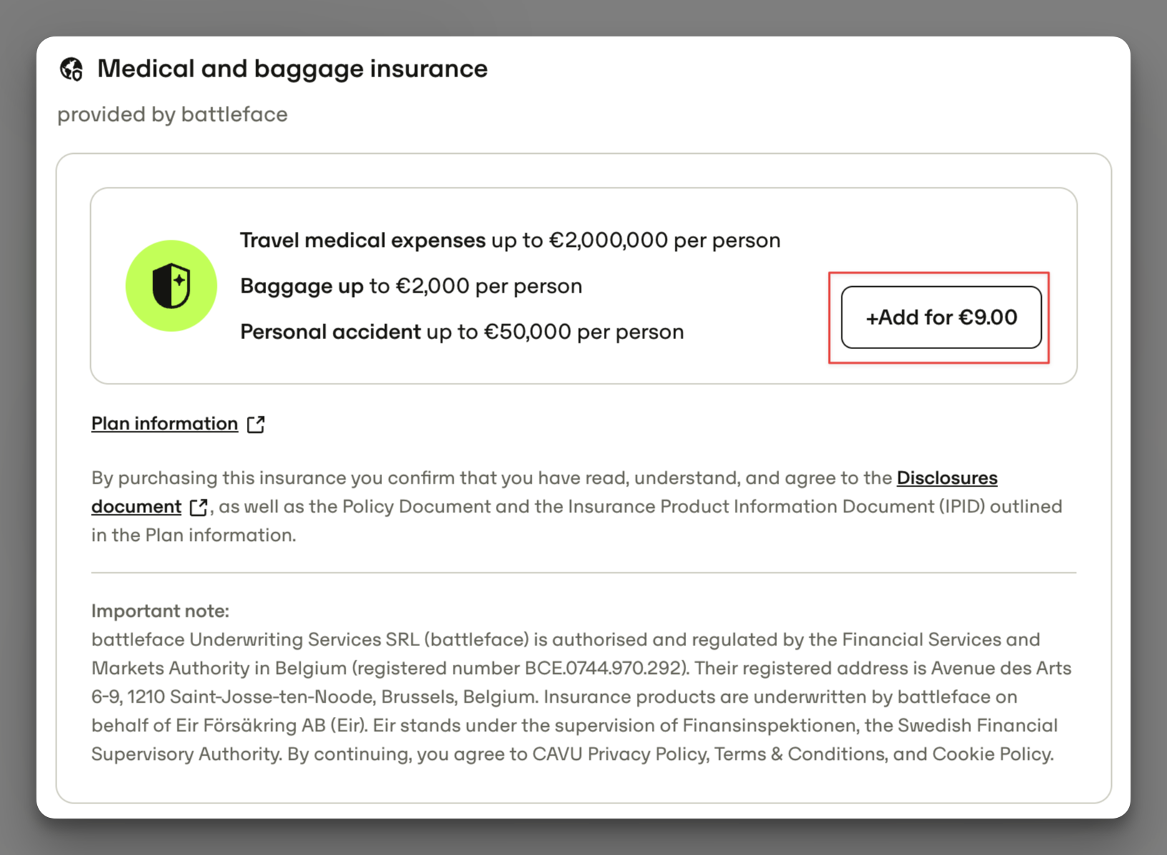Image resolution: width=1167 pixels, height=855 pixels.
Task: Click the battleface Underwriting Services paragraph
Action: point(581,697)
